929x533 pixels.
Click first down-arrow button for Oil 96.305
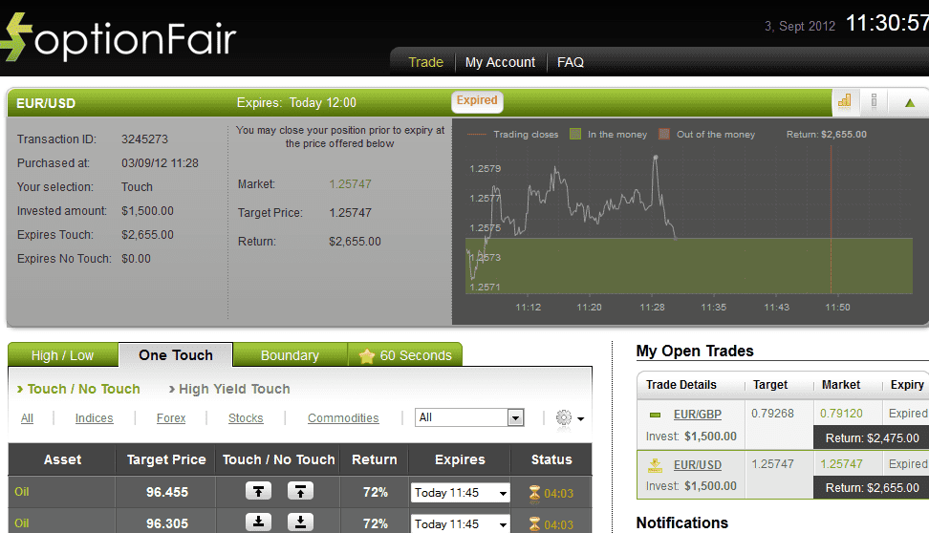click(259, 522)
